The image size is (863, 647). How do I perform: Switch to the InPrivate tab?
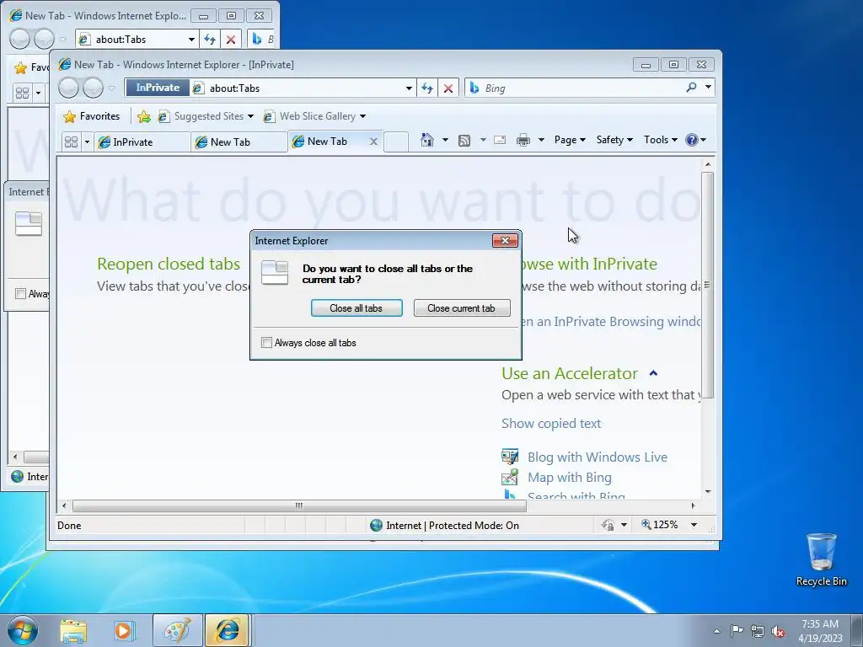click(142, 142)
